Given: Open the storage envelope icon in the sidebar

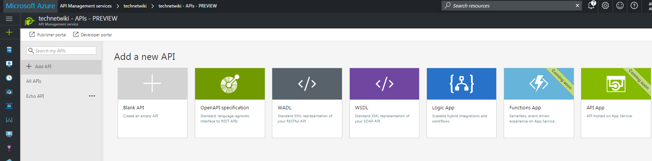Looking at the screenshot, I should 9,106.
